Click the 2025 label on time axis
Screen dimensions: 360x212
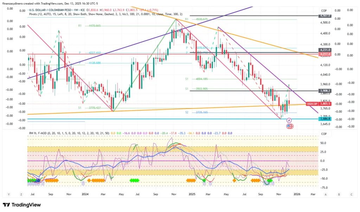(192, 194)
